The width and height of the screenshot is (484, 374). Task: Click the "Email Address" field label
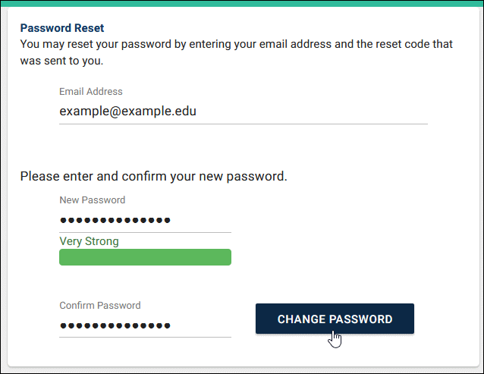90,92
